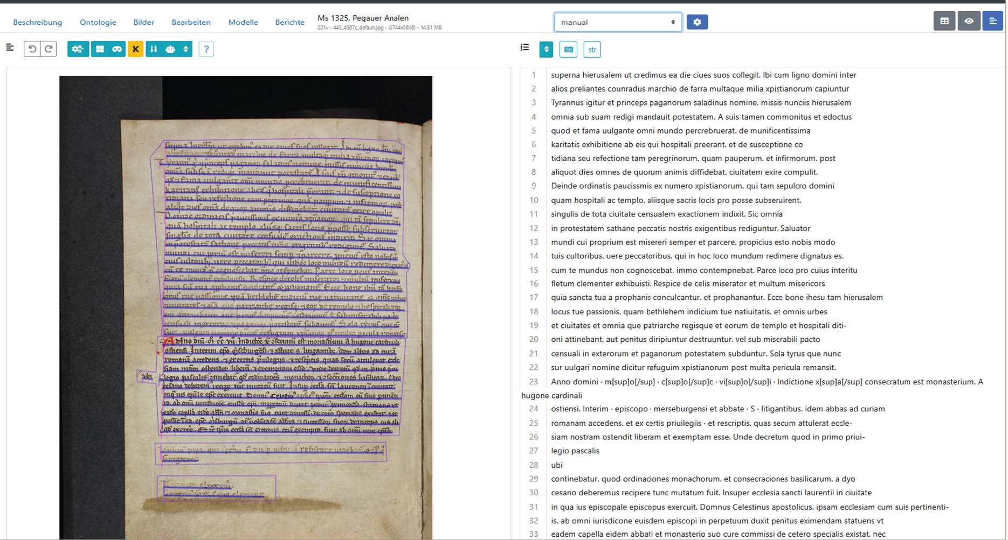Select line 16 'fletum clementer exhibuisti'
The image size is (1008, 540).
tap(688, 283)
